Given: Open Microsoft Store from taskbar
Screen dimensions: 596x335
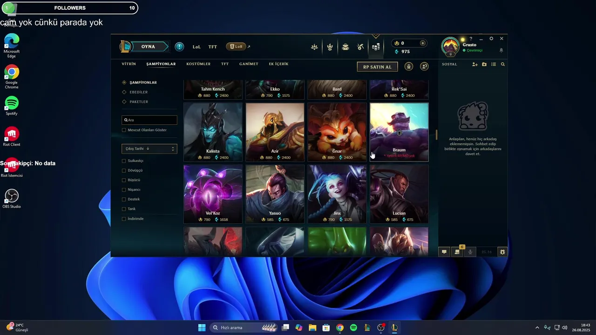Looking at the screenshot, I should pos(326,328).
